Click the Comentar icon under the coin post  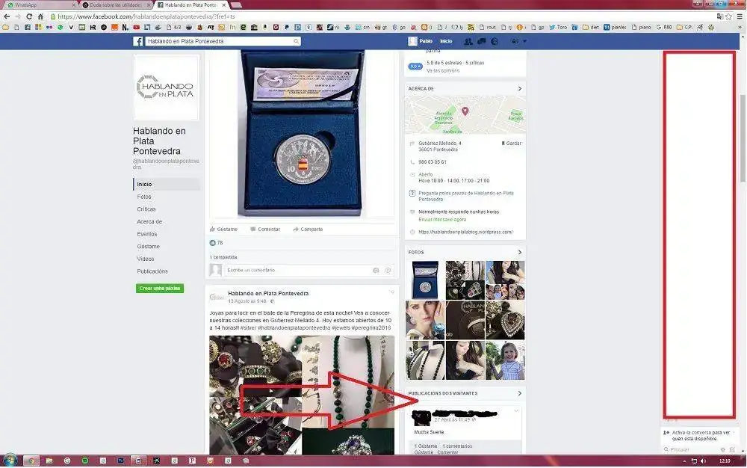coord(253,229)
